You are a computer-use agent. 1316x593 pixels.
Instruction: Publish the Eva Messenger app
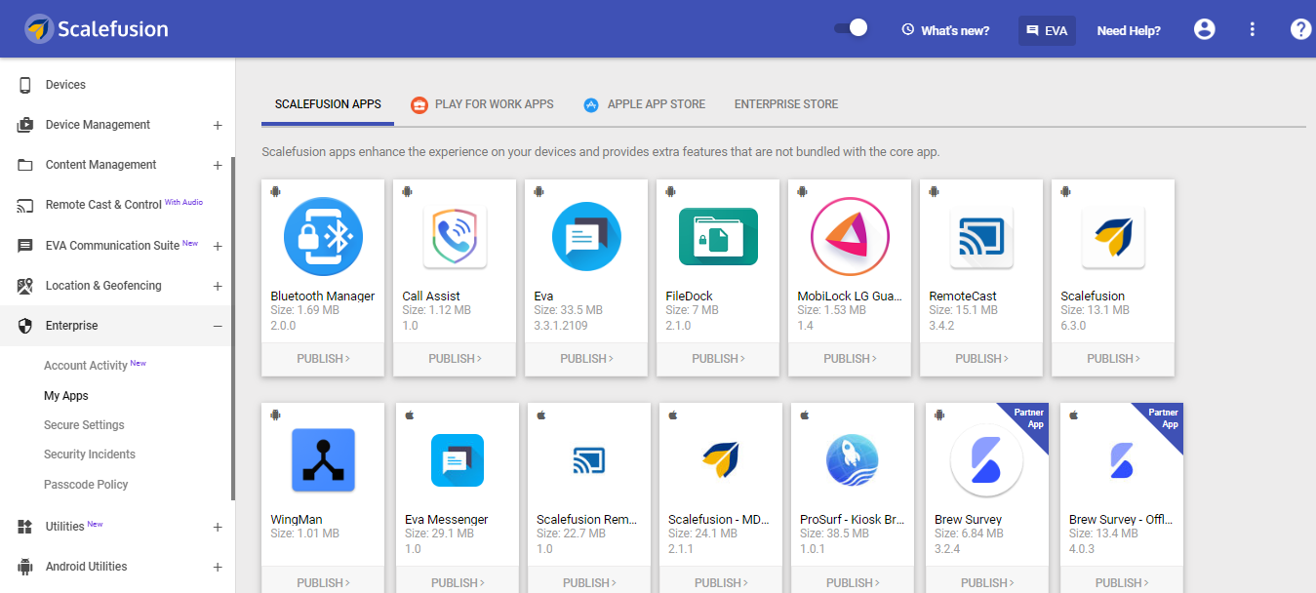click(458, 581)
